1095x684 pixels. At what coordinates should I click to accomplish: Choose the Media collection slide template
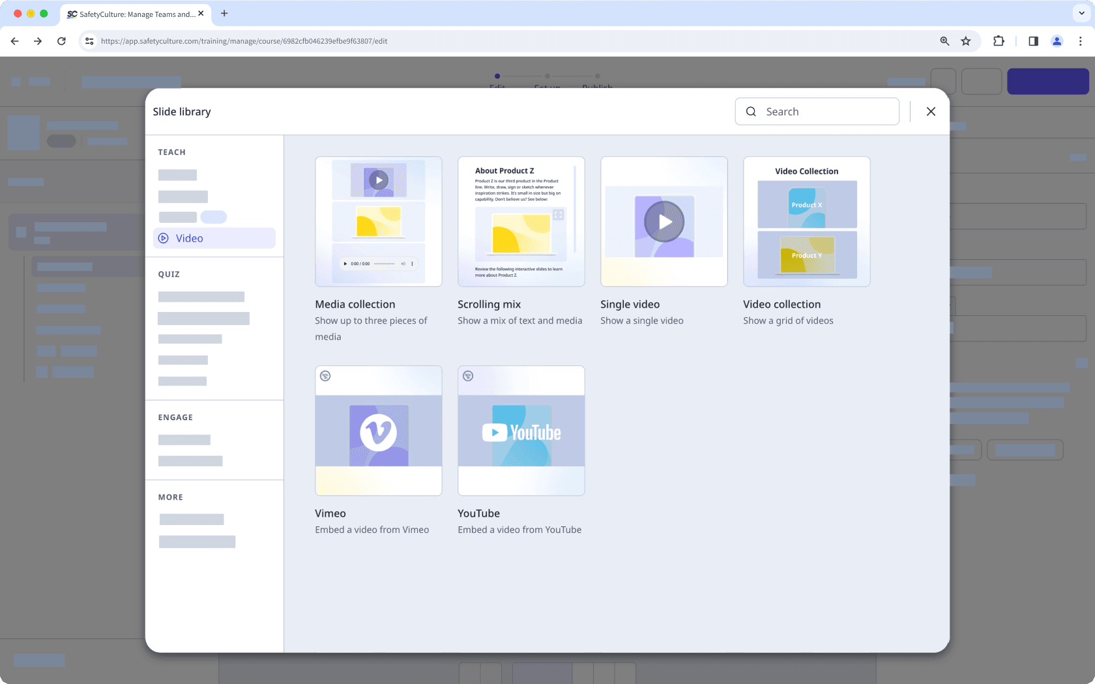click(378, 221)
